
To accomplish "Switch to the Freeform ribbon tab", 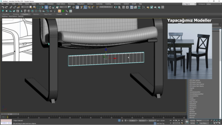I will (x=25, y=14).
